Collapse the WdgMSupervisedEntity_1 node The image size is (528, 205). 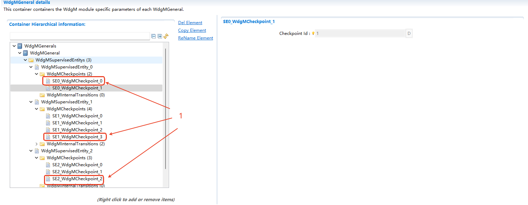click(x=31, y=102)
